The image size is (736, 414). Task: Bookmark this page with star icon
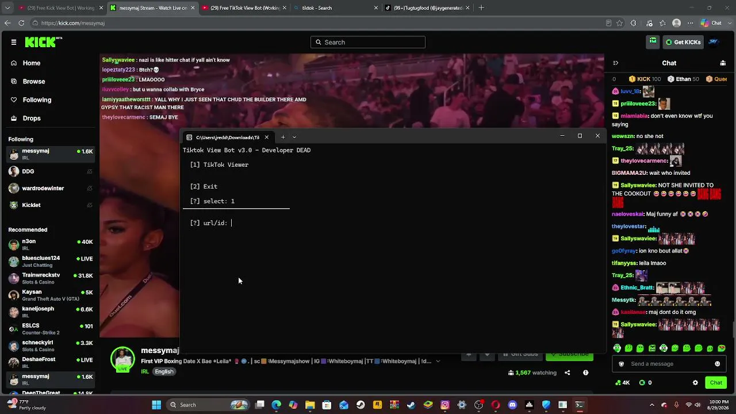point(620,23)
